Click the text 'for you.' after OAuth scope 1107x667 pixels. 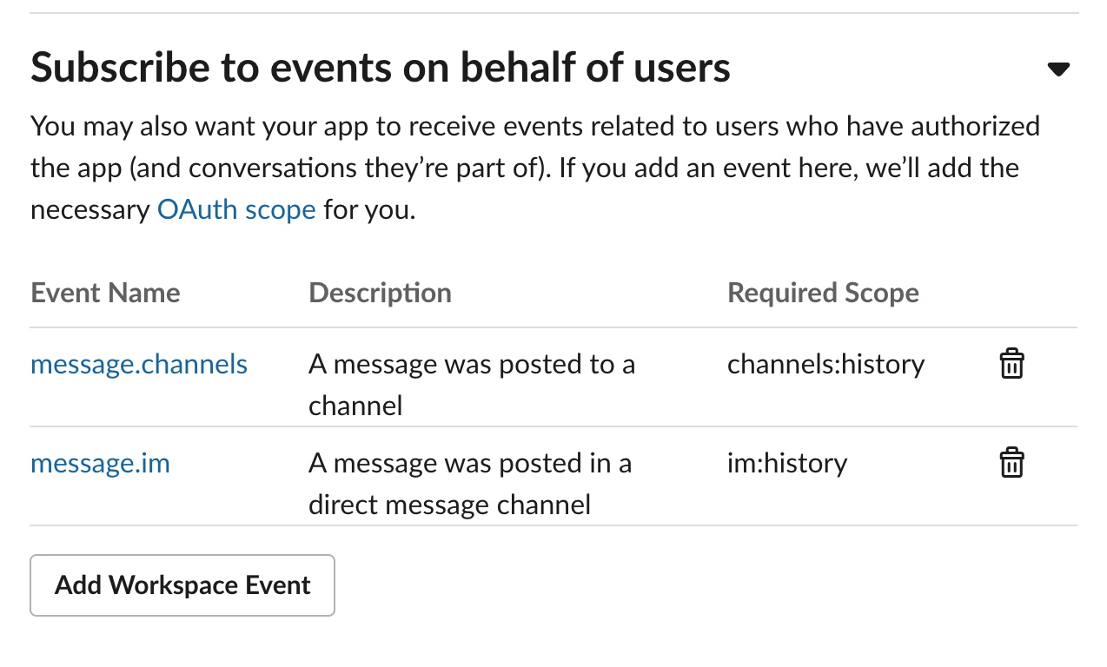point(369,210)
